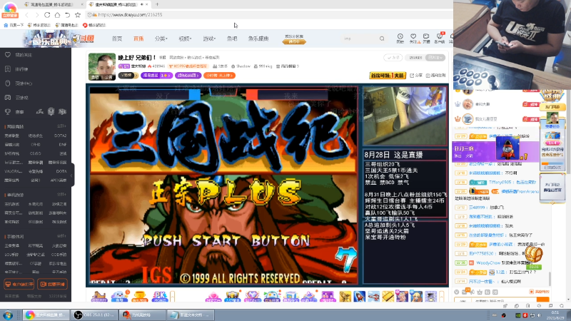
Task: Expand the 分类 dropdown in top nav
Action: tap(161, 39)
